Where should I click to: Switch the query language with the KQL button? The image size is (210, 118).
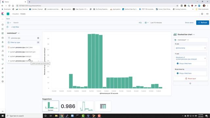pos(140,23)
